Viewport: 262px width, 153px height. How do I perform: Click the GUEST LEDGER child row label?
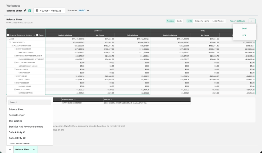[x=24, y=80]
